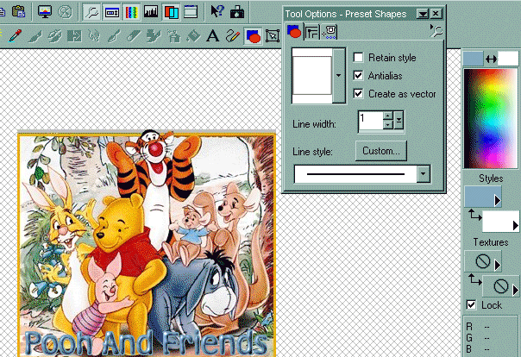The height and width of the screenshot is (357, 521).
Task: Swap foreground and background textures arrow
Action: click(x=474, y=279)
